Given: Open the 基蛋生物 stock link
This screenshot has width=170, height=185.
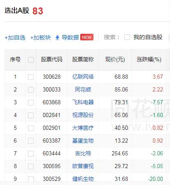Looking at the screenshot, I should pyautogui.click(x=83, y=141).
